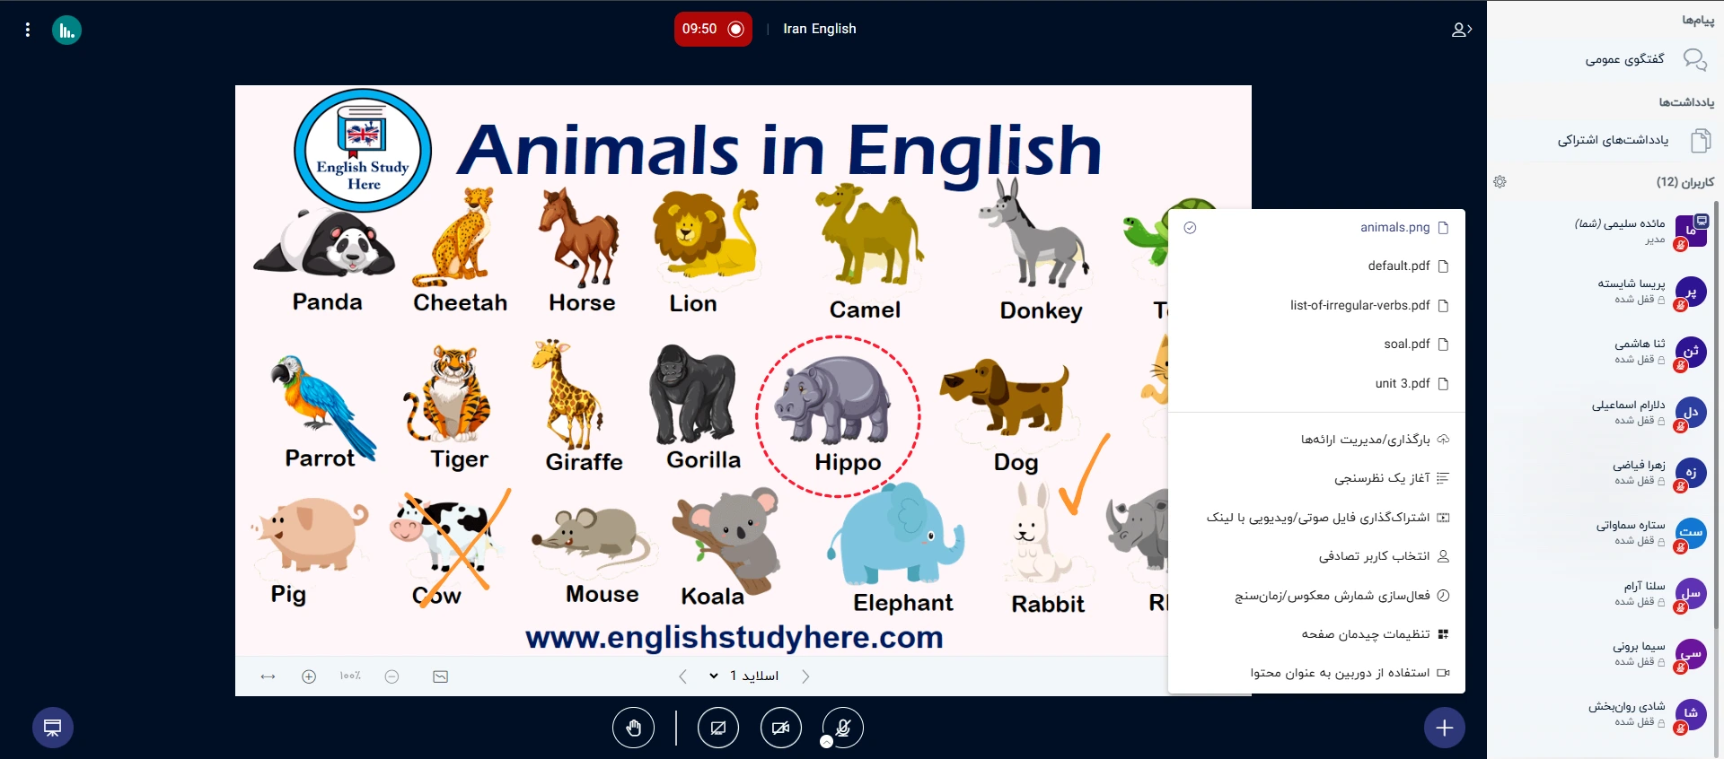Open user list settings gear
This screenshot has height=759, width=1724.
pos(1500,182)
